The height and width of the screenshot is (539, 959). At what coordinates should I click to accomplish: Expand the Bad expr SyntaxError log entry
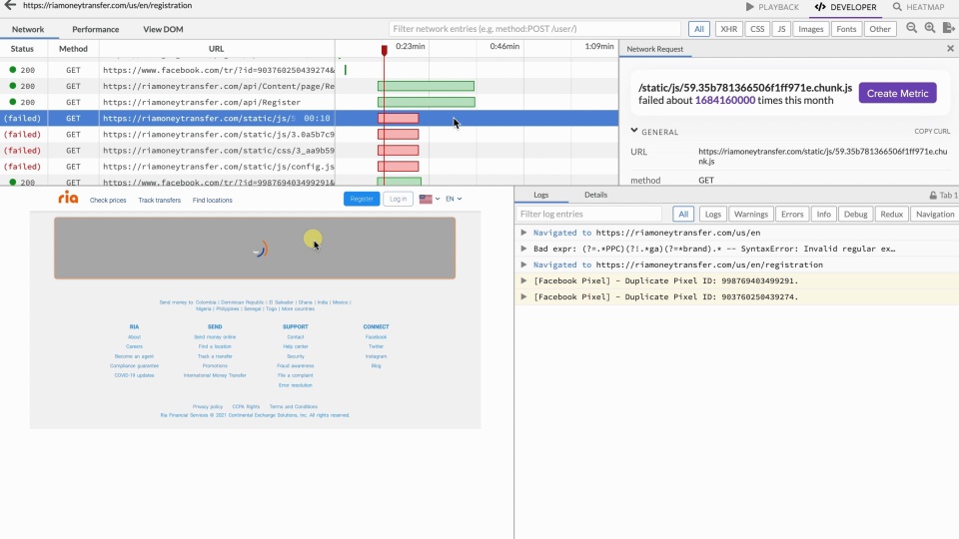(x=523, y=249)
